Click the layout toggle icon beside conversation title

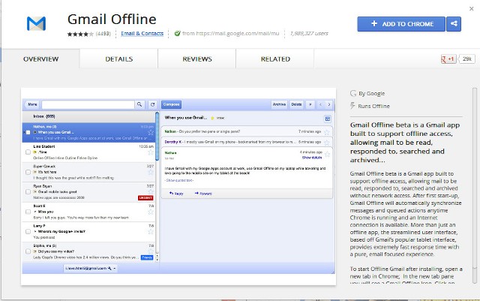click(x=327, y=119)
